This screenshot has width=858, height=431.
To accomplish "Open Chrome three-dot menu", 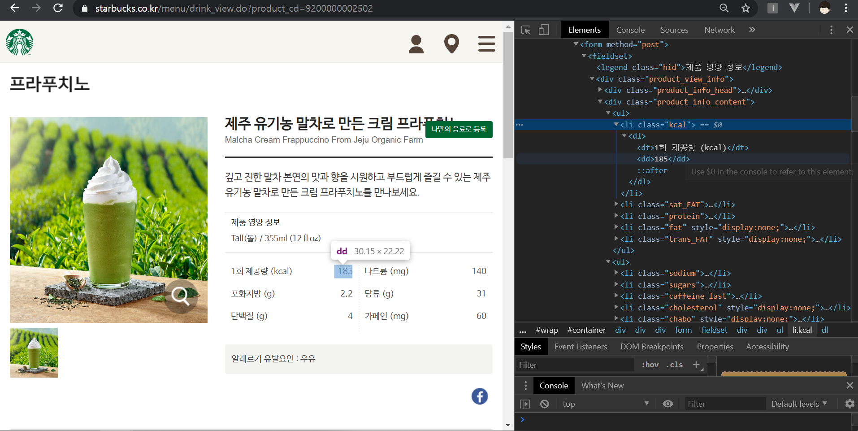I will coord(846,8).
